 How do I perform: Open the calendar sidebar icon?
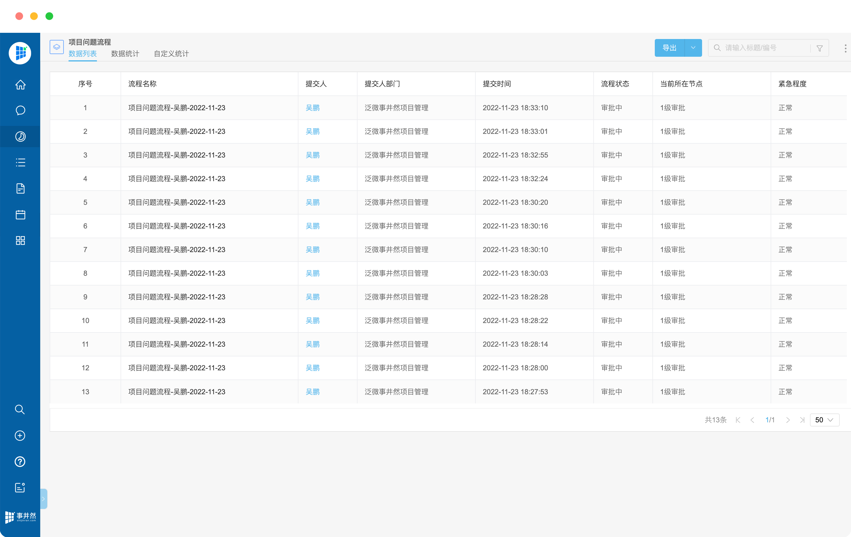click(x=20, y=215)
